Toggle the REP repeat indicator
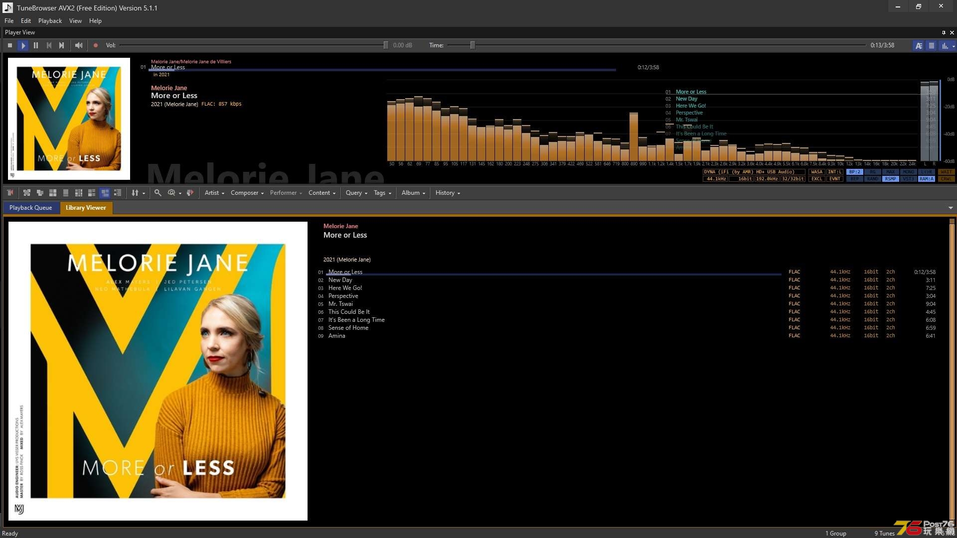This screenshot has height=538, width=957. 855,179
